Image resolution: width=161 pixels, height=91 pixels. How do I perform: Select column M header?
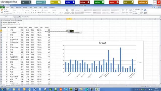click(x=69, y=19)
